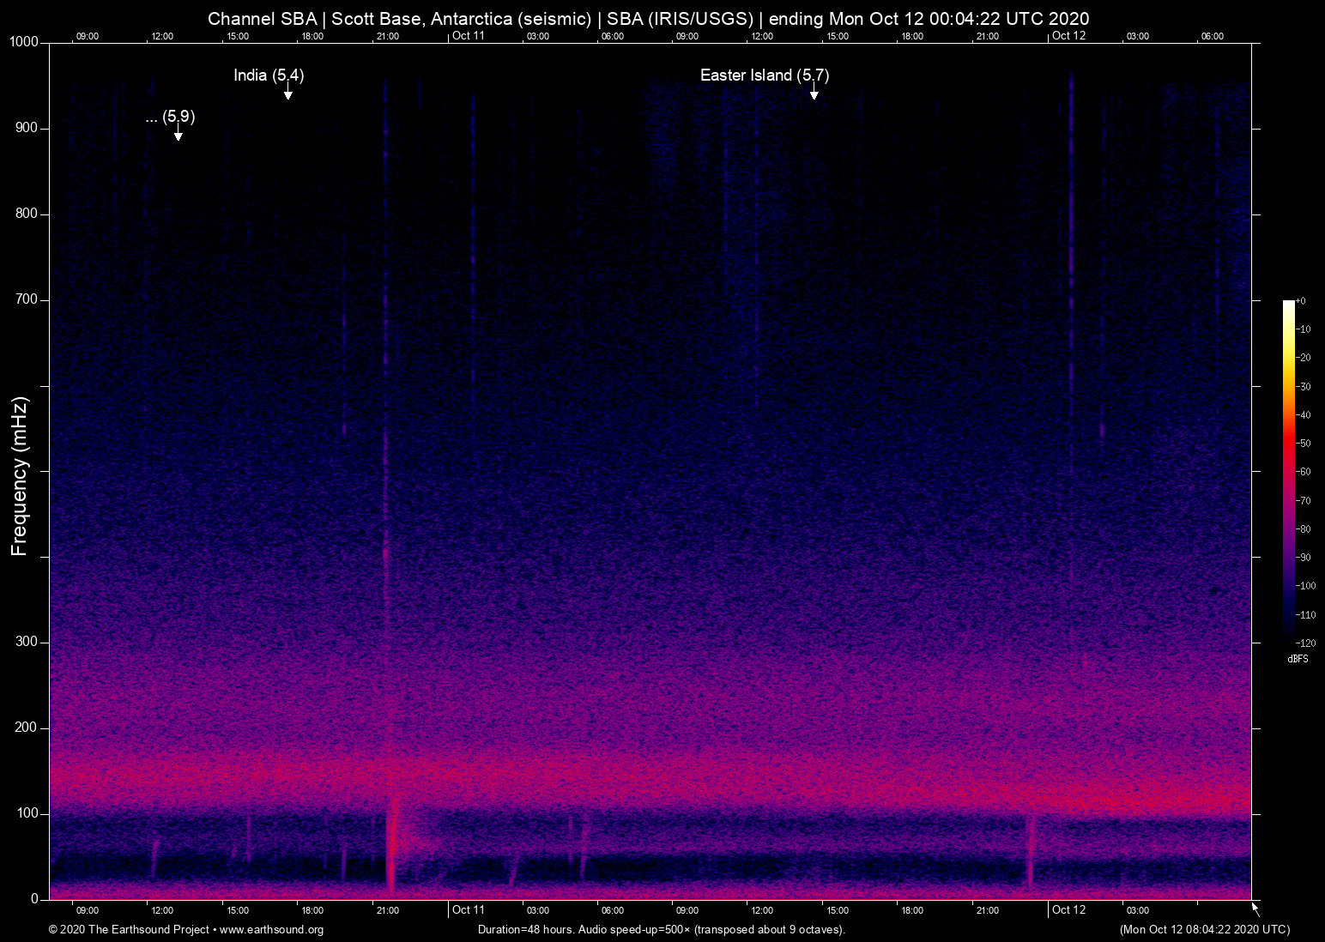This screenshot has width=1325, height=942.
Task: Click the 300 tick on the frequency axis
Action: pyautogui.click(x=27, y=642)
